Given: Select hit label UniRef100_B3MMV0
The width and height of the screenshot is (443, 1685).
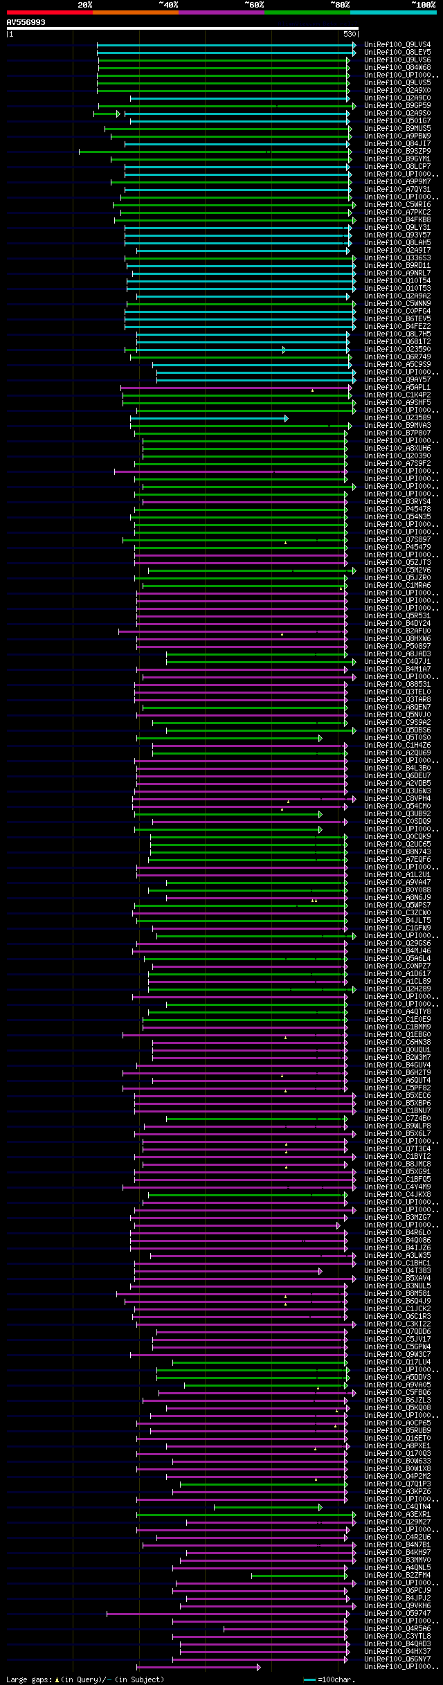Looking at the screenshot, I should (x=397, y=1560).
